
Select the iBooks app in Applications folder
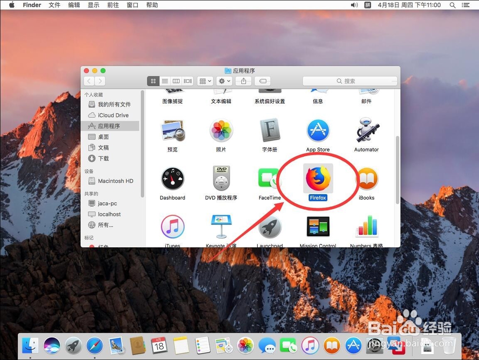click(366, 179)
